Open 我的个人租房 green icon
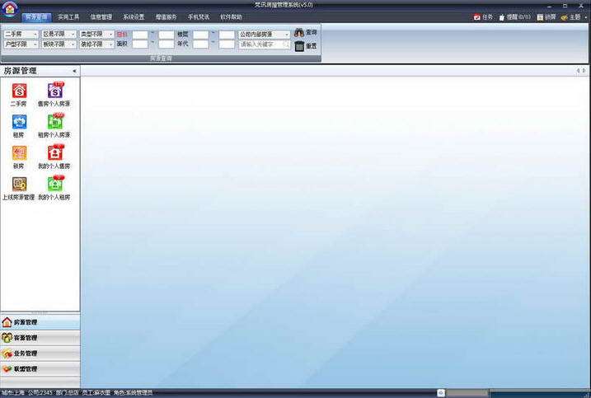The image size is (591, 398). point(55,185)
